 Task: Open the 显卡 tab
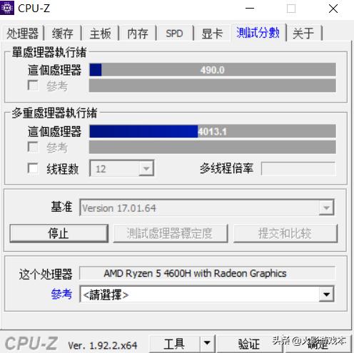212,34
